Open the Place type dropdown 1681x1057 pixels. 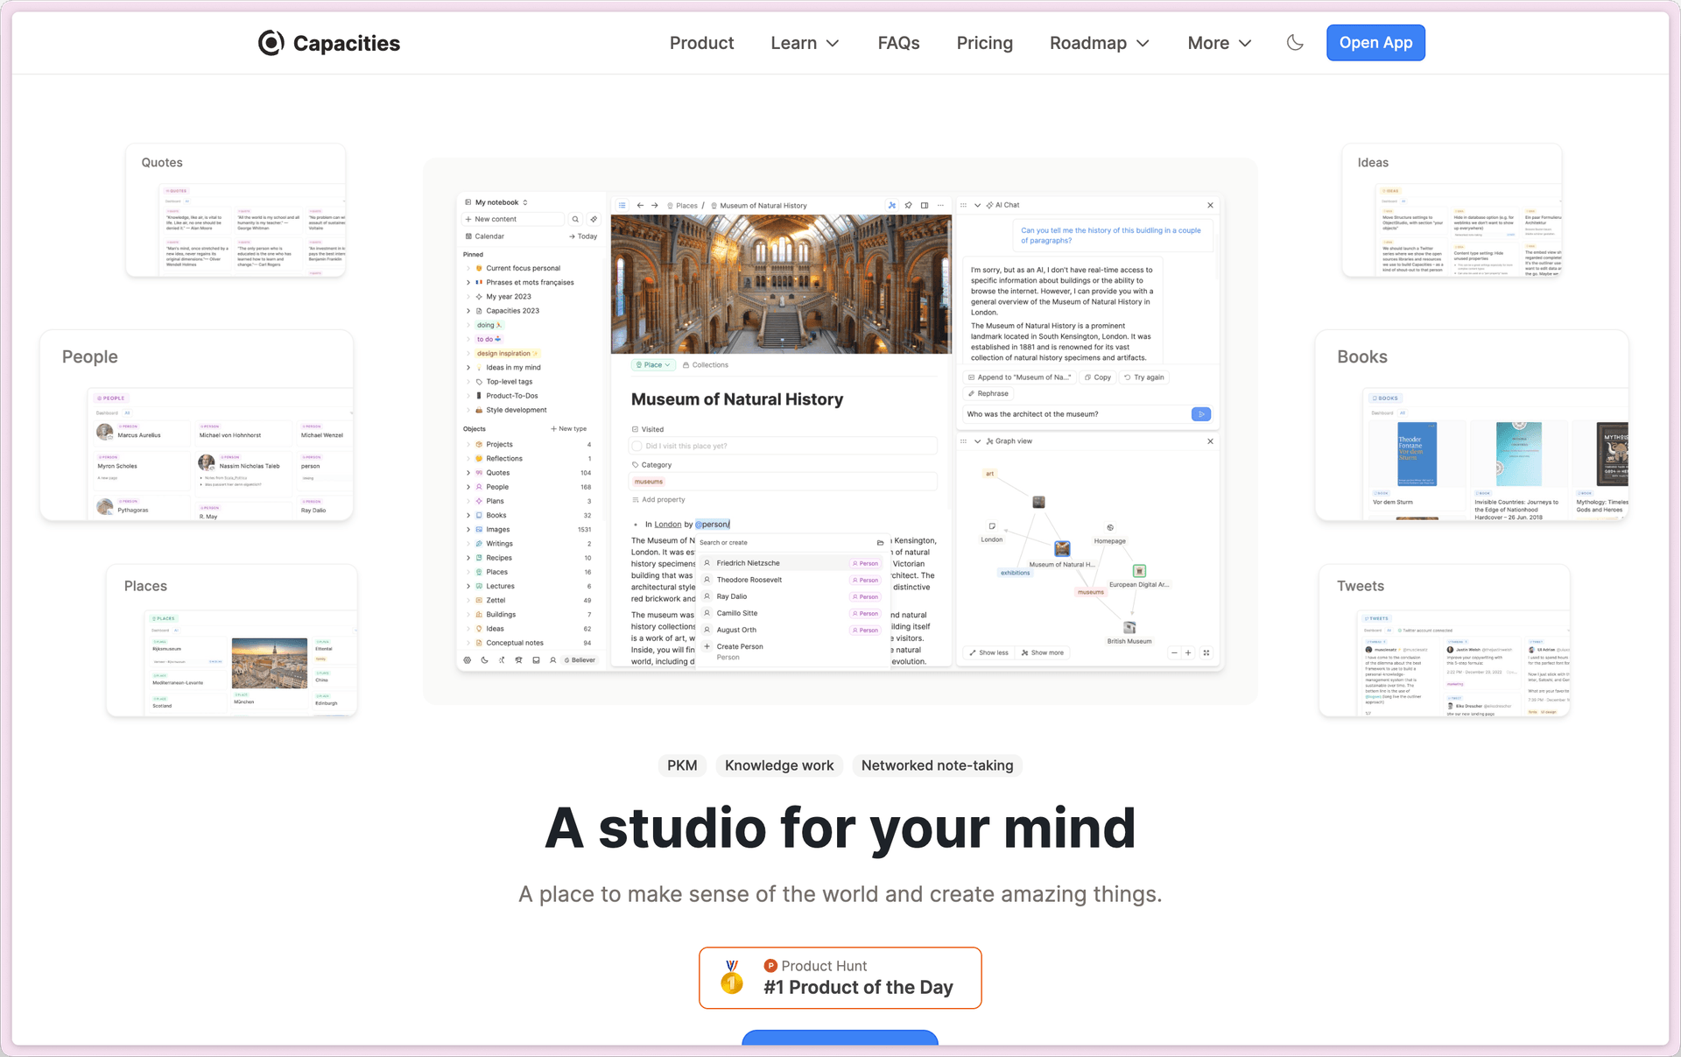[x=653, y=365]
